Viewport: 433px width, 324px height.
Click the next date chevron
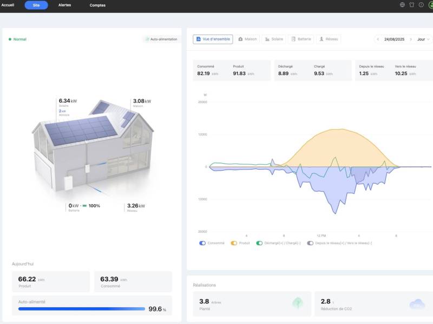411,39
